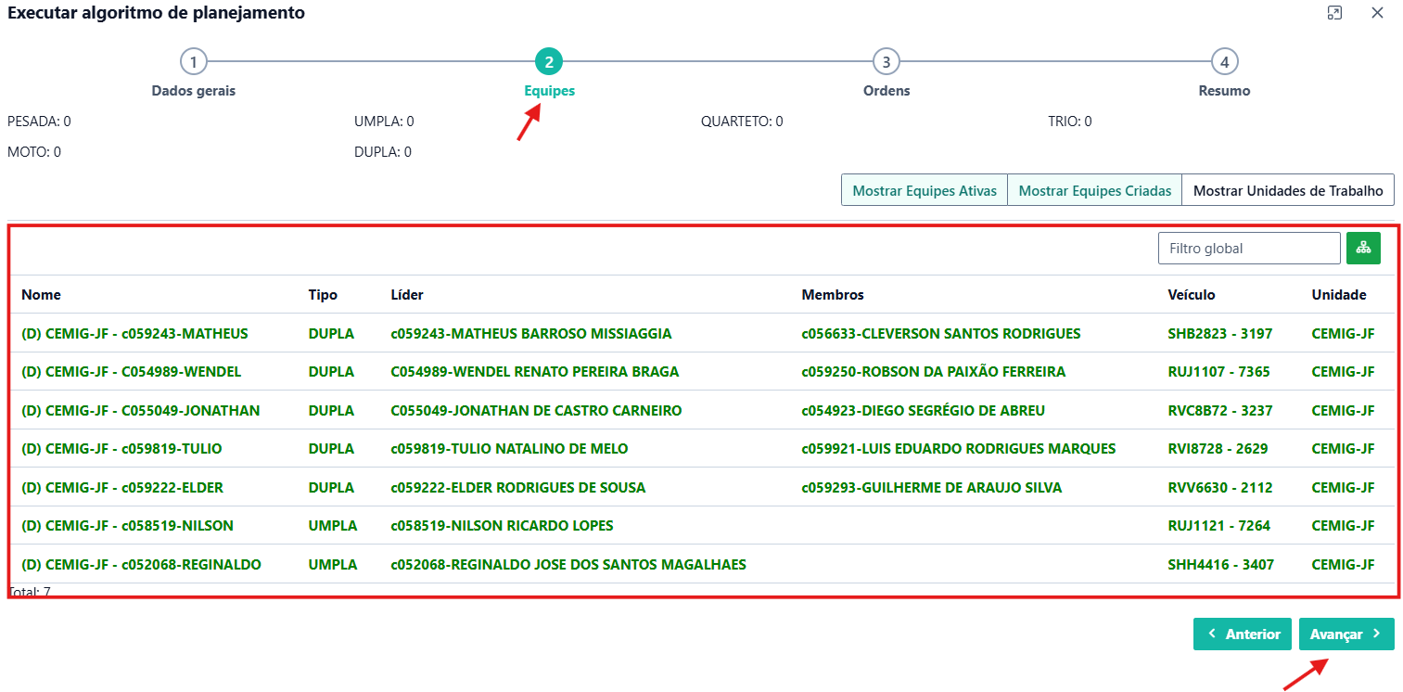The image size is (1403, 692).
Task: Choose the c058519-NILSON UMPLA row
Action: coord(127,526)
